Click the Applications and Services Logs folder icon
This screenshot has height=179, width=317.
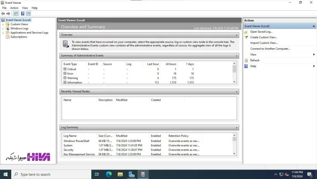(7, 33)
